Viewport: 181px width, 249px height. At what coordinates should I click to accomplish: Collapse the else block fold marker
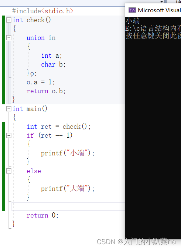[x=9, y=171]
